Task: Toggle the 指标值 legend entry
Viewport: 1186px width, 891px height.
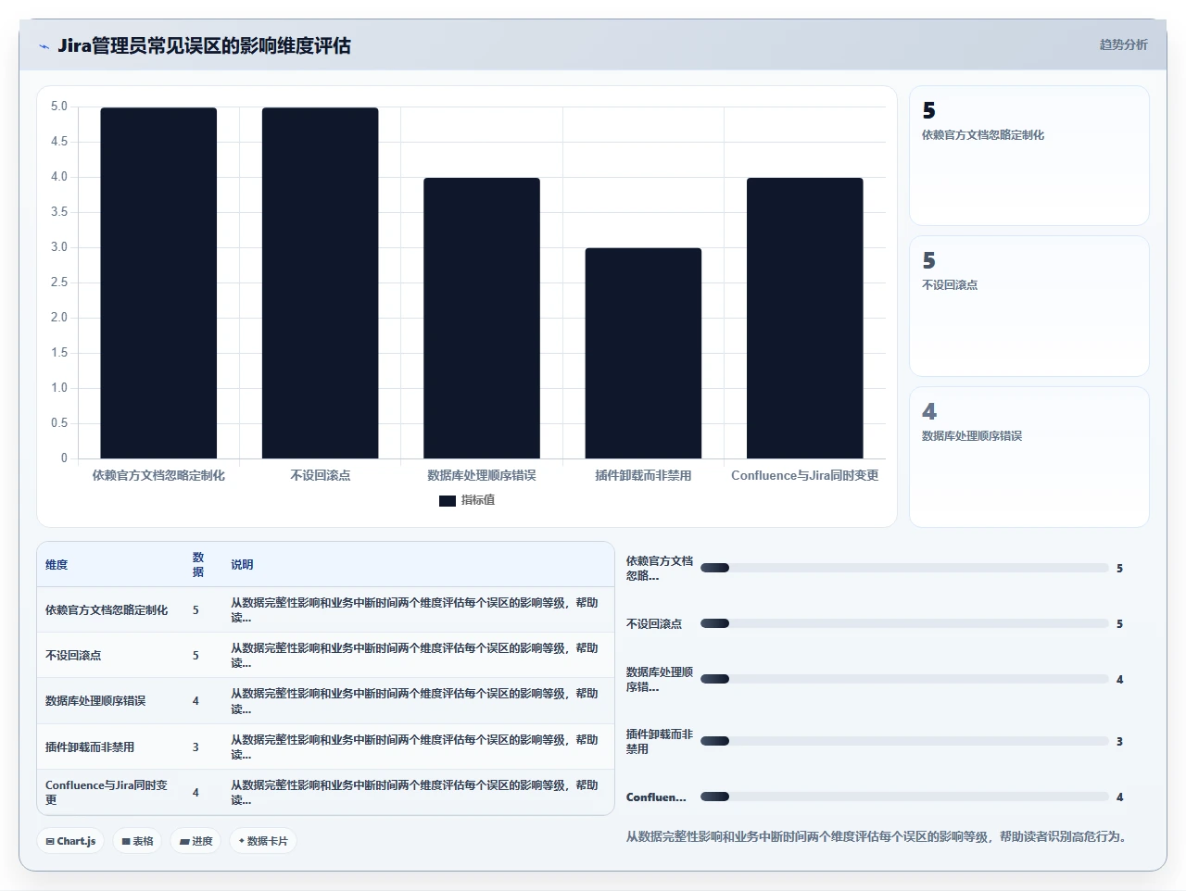Action: (467, 500)
